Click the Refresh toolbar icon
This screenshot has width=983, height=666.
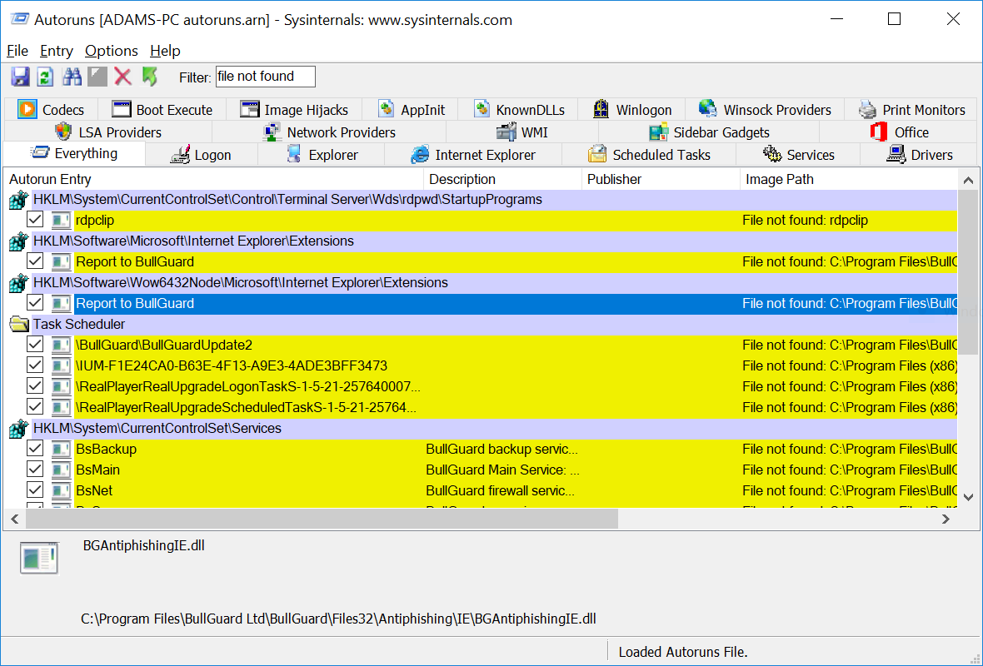point(45,77)
